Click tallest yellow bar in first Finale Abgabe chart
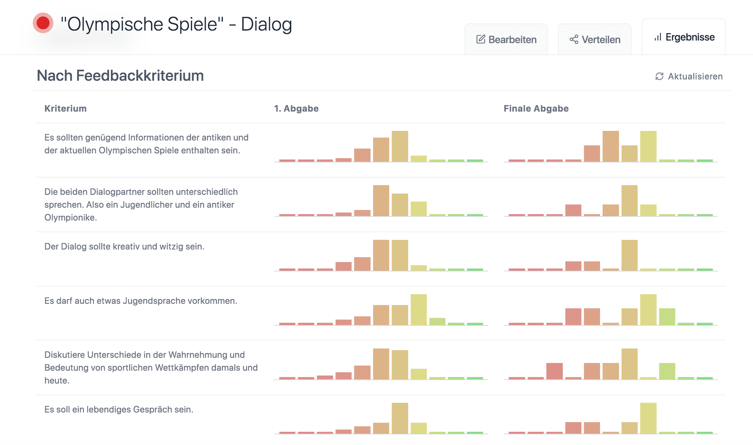This screenshot has width=753, height=445. click(x=648, y=146)
